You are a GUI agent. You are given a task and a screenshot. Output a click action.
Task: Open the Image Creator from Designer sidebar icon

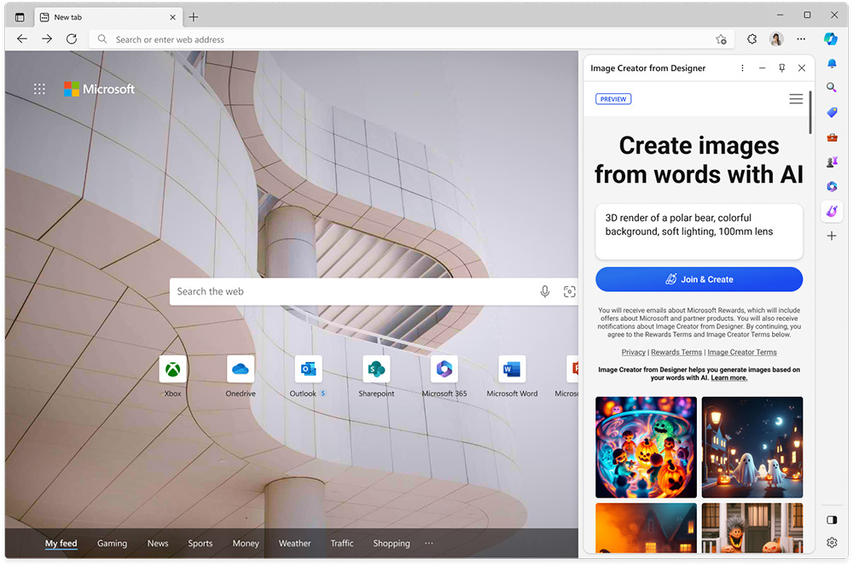[x=832, y=211]
